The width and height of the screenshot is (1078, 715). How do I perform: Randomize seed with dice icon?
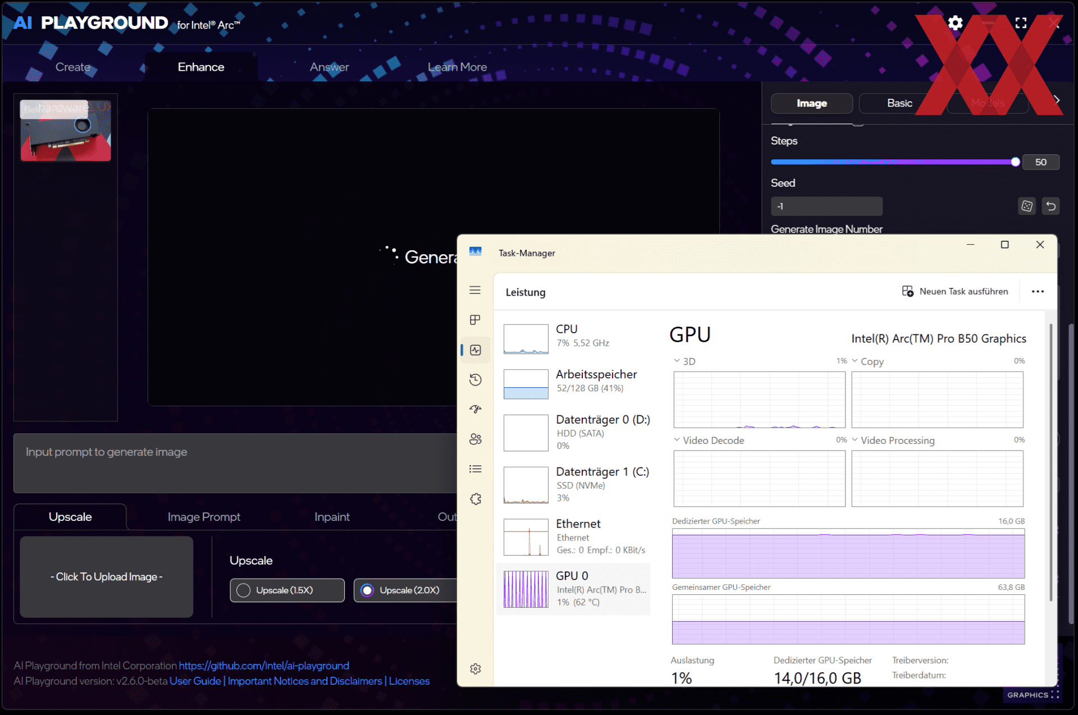(x=1027, y=206)
